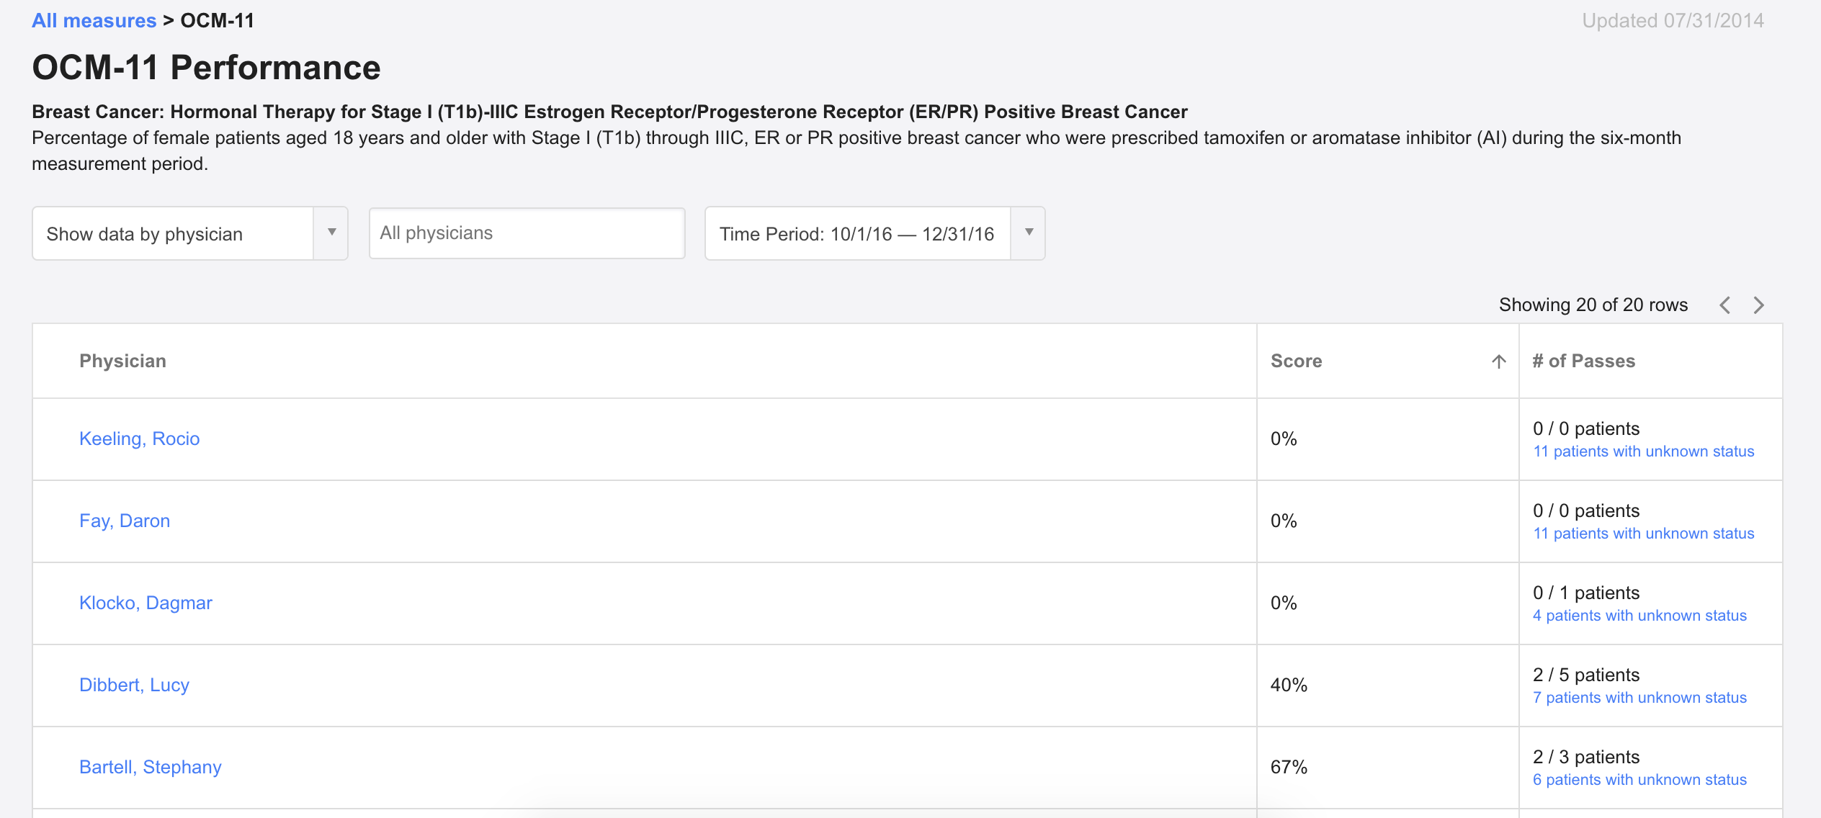Image resolution: width=1821 pixels, height=818 pixels.
Task: Select the 0% score for Fay, Daron
Action: 1284,521
